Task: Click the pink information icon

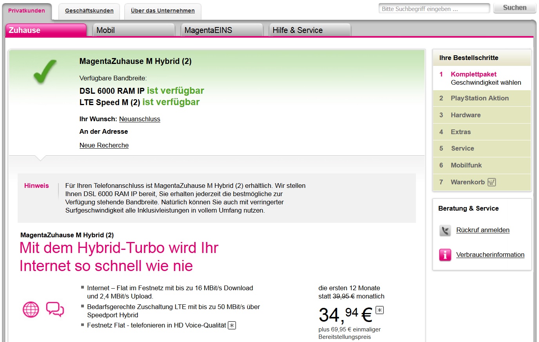Action: (445, 255)
